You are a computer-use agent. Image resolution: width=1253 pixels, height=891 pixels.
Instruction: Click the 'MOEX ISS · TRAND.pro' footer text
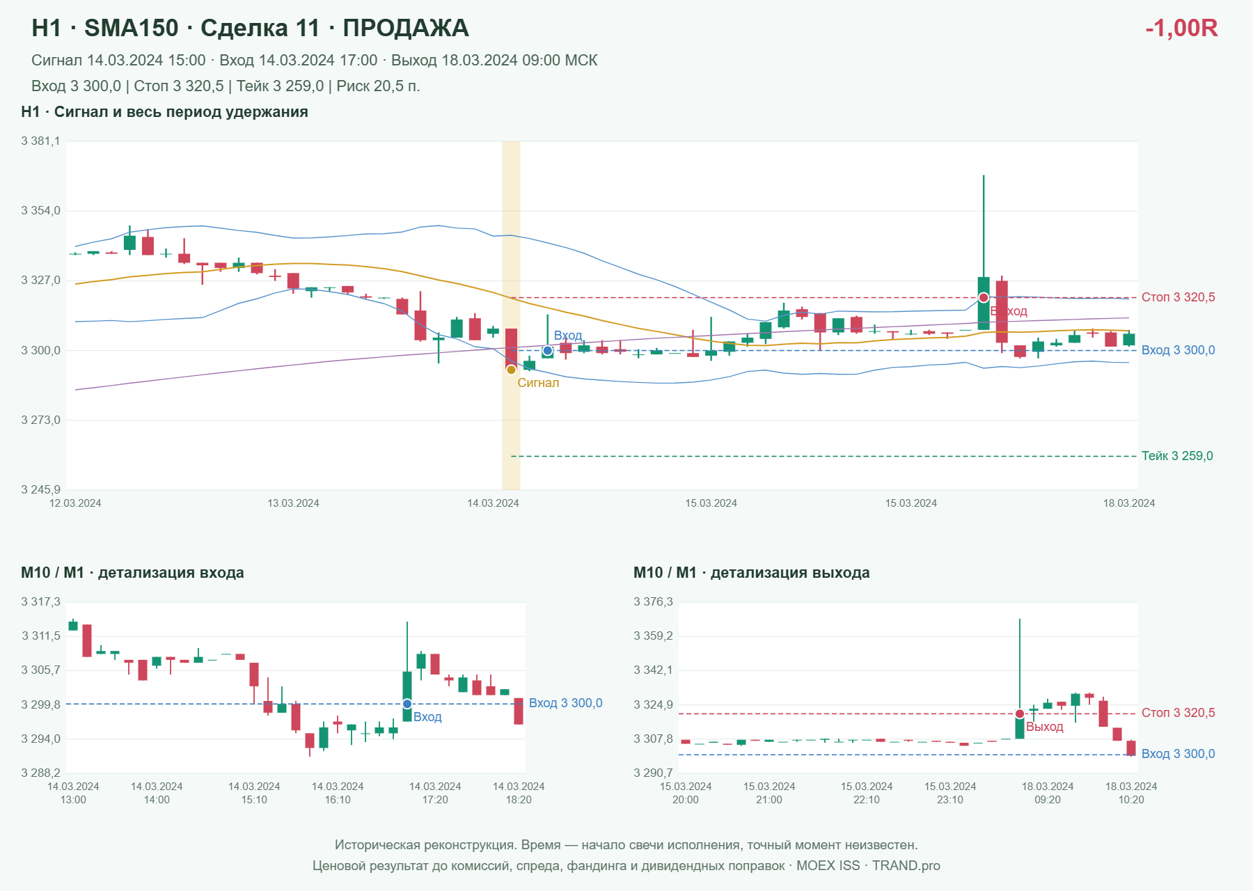868,866
